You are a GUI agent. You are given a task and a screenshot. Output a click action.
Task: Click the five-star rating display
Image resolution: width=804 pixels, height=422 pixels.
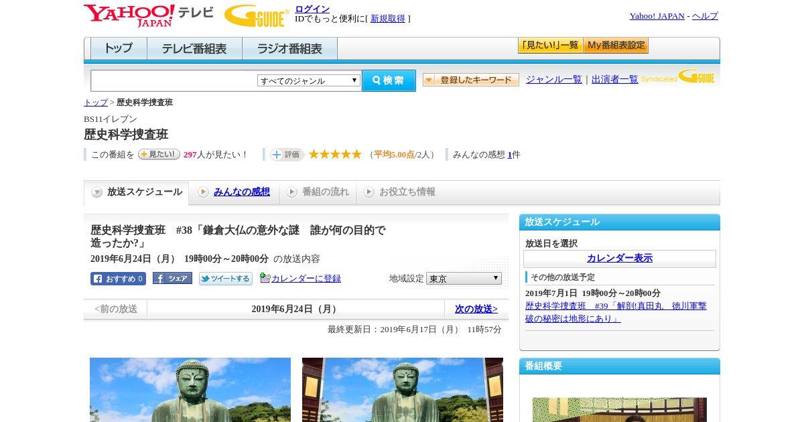335,154
